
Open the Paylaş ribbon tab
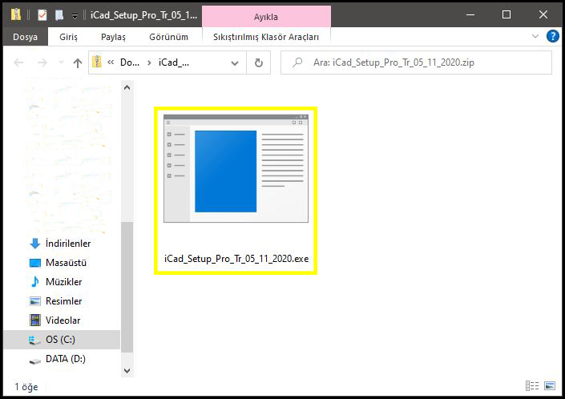(x=113, y=37)
